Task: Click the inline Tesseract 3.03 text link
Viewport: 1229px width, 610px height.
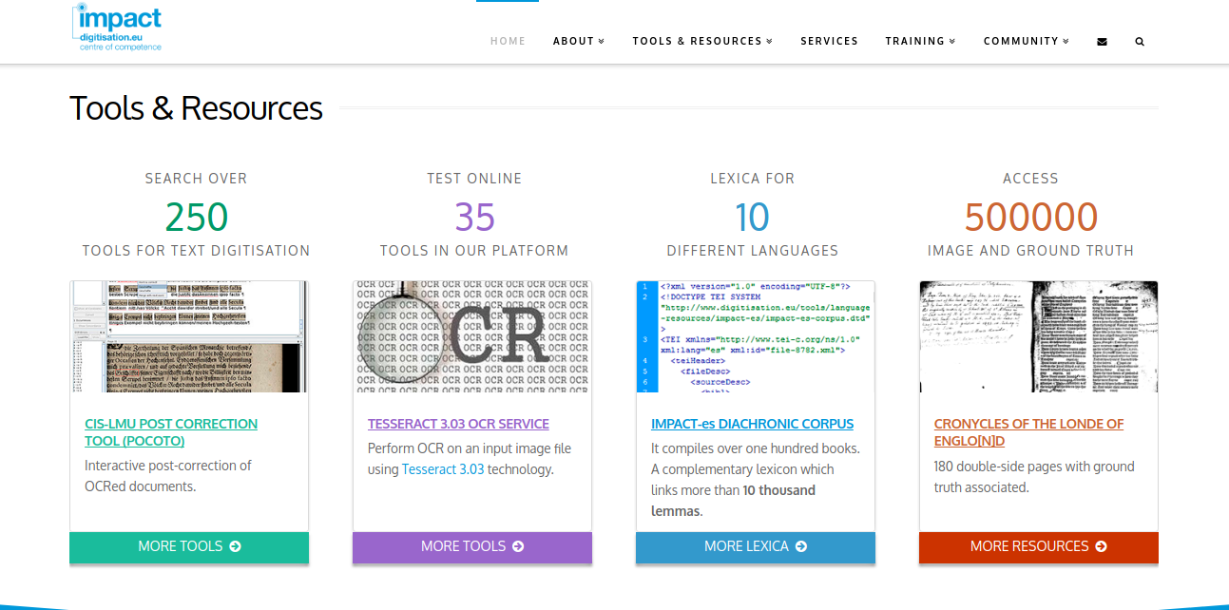Action: click(443, 469)
